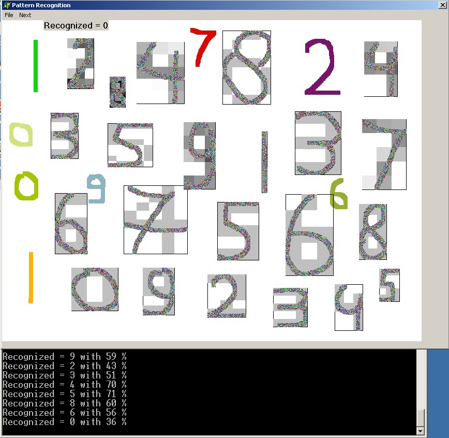The width and height of the screenshot is (449, 438).
Task: Click the "Recognized = 0" label on canvas
Action: (x=76, y=25)
